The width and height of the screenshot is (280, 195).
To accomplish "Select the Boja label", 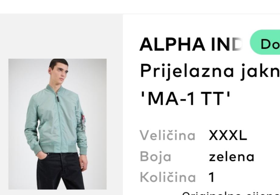I will (155, 157).
